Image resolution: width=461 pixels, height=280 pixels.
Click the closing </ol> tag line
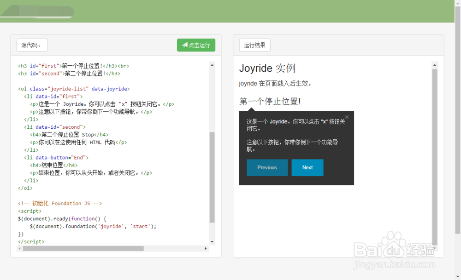coord(25,188)
